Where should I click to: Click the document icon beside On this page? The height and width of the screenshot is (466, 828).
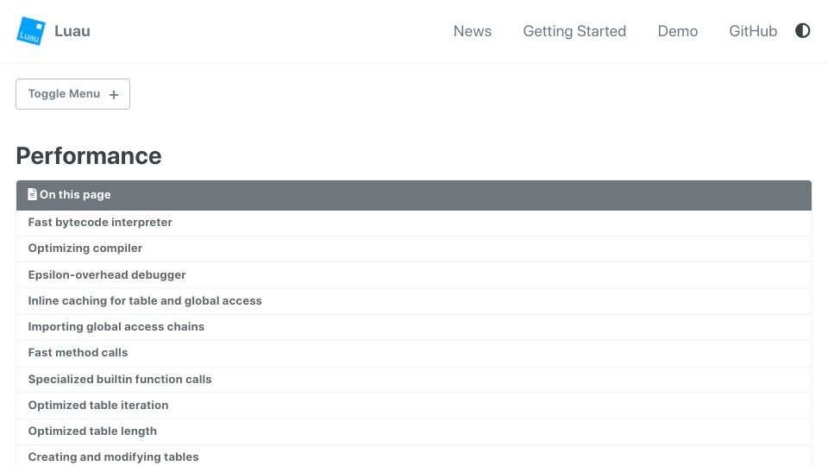click(x=32, y=194)
